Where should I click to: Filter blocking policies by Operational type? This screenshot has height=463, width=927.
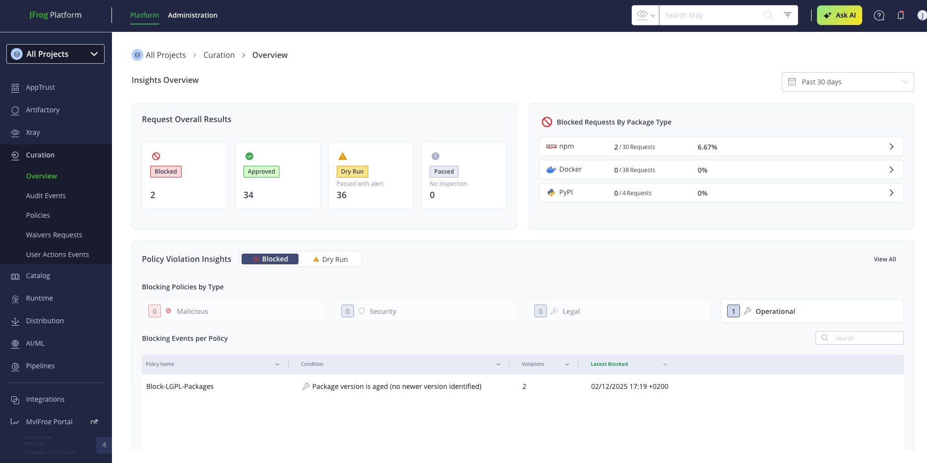pyautogui.click(x=812, y=311)
